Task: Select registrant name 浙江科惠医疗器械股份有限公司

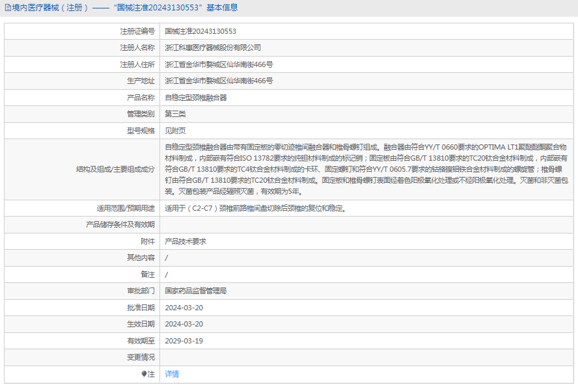Action: tap(213, 47)
